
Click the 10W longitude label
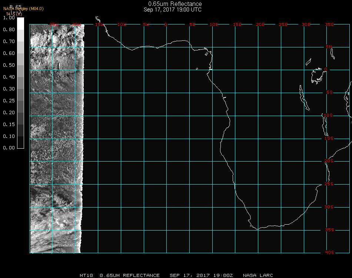click(x=122, y=24)
